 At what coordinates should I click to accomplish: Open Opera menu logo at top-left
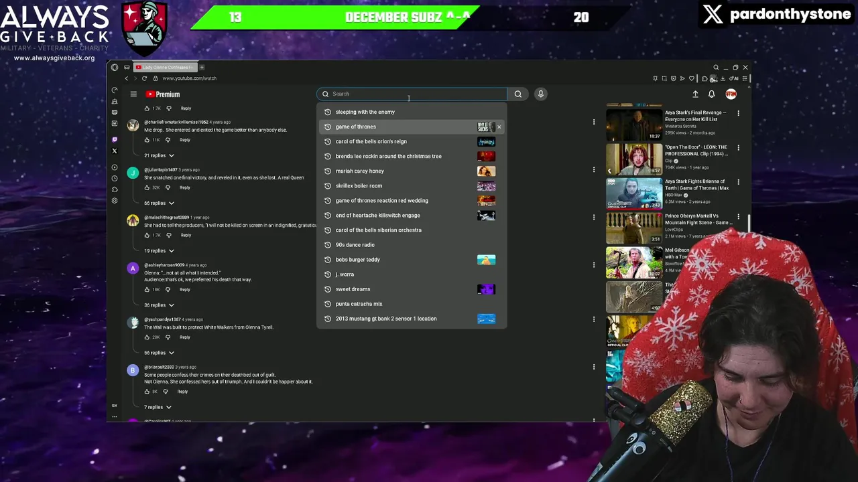[115, 67]
